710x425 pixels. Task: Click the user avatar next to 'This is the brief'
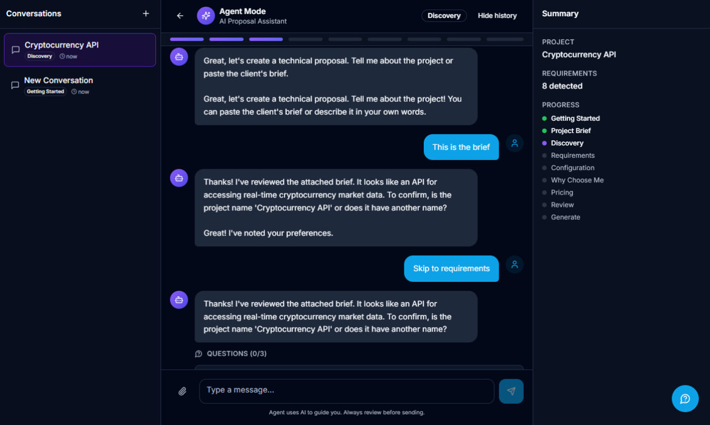point(514,143)
